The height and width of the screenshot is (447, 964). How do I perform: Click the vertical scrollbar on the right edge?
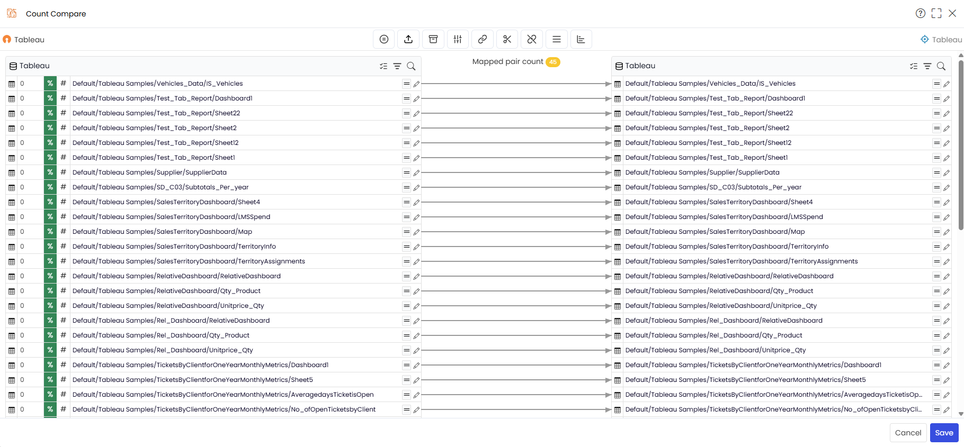[961, 145]
